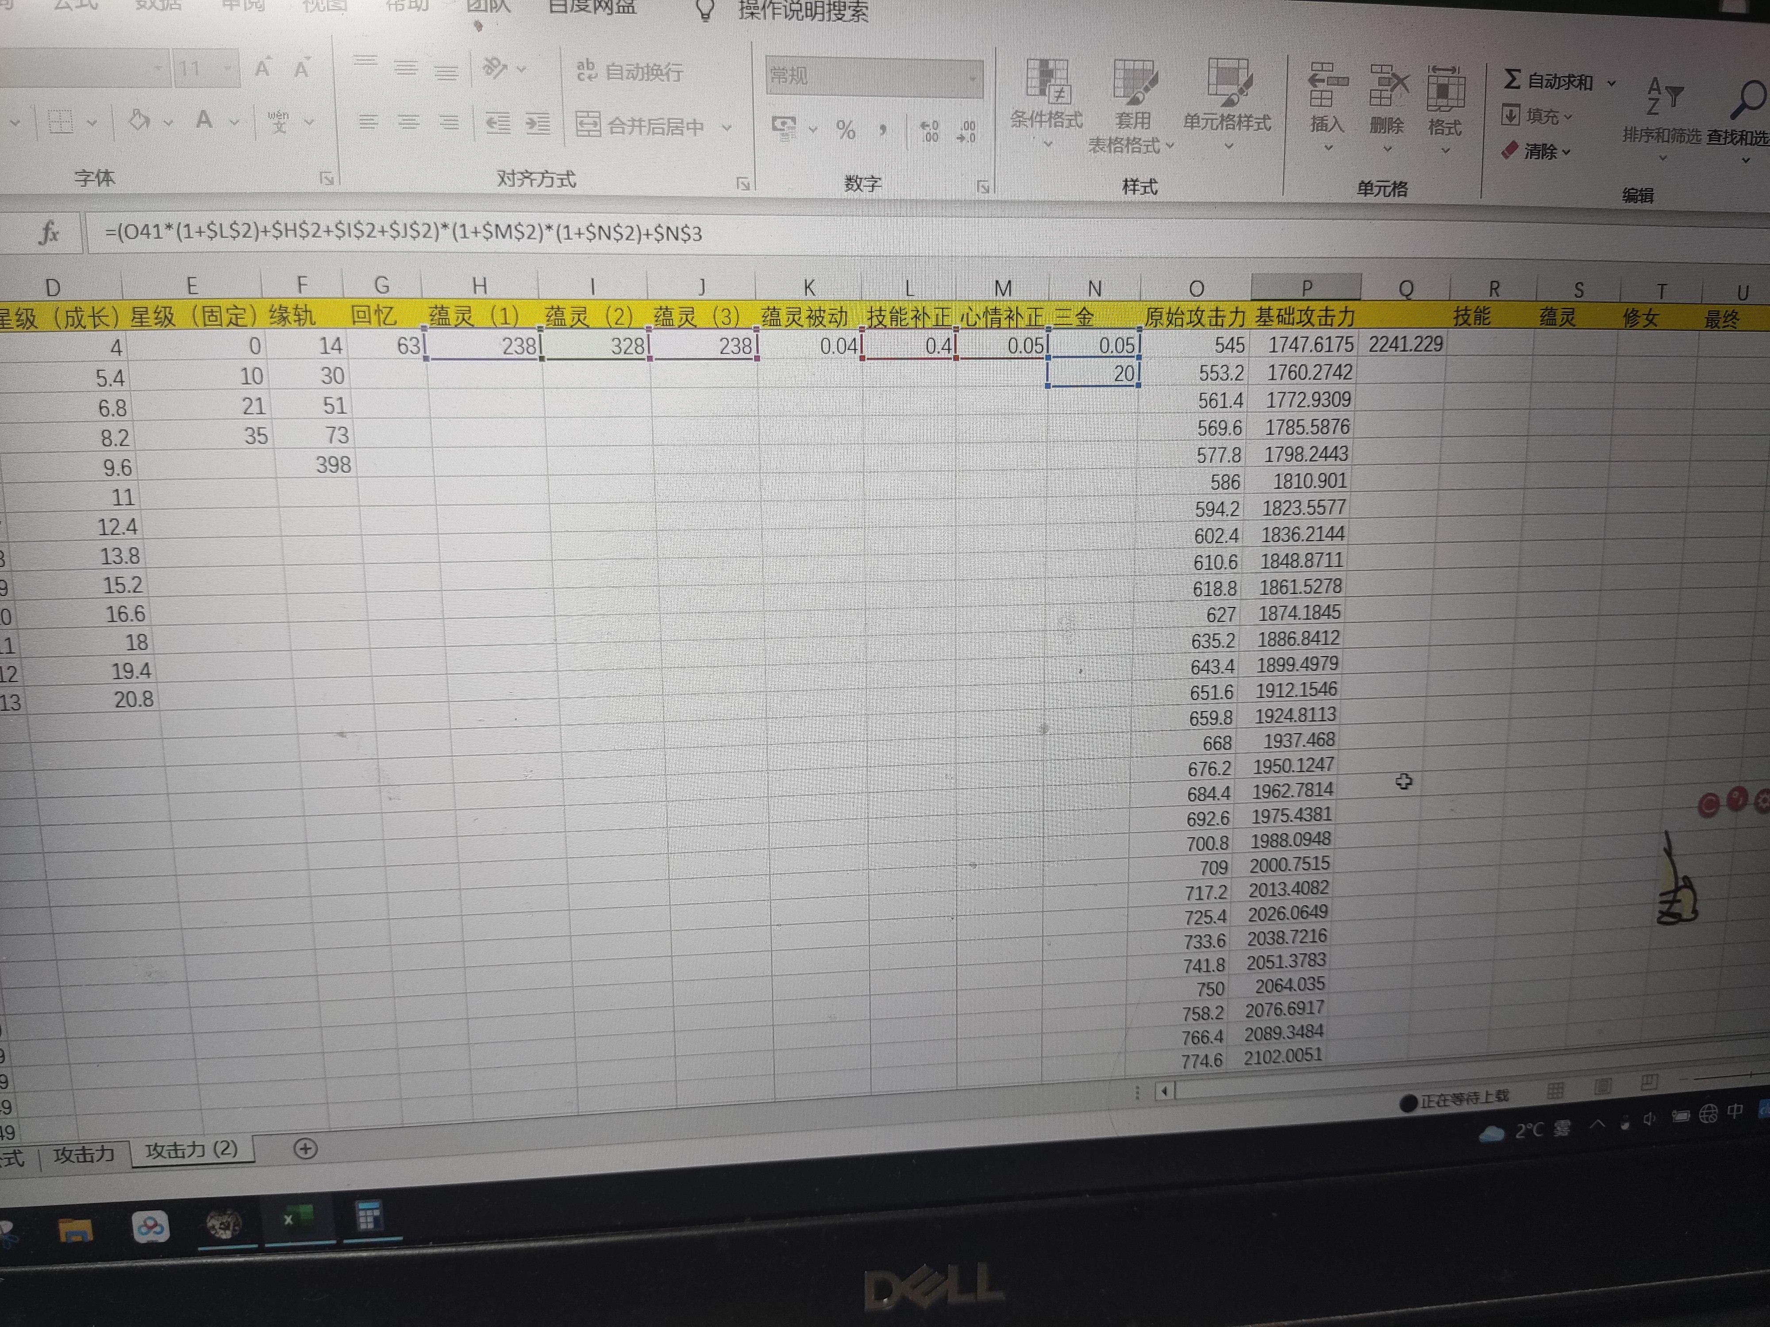The height and width of the screenshot is (1327, 1770).
Task: Expand the fill color dropdown arrow
Action: point(168,123)
